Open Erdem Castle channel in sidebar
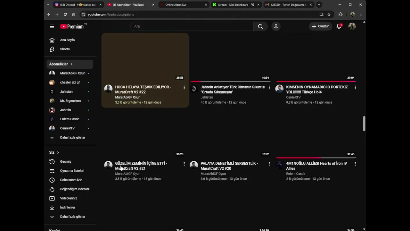The width and height of the screenshot is (410, 231). coord(70,119)
